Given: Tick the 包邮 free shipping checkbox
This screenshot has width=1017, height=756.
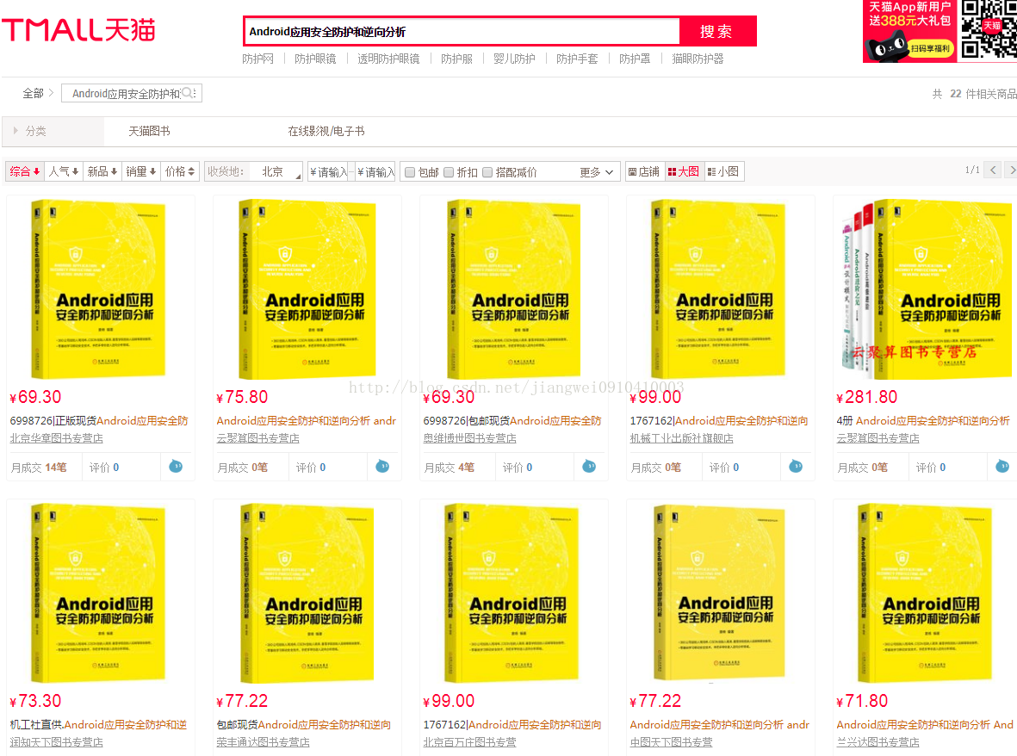Looking at the screenshot, I should (x=410, y=172).
